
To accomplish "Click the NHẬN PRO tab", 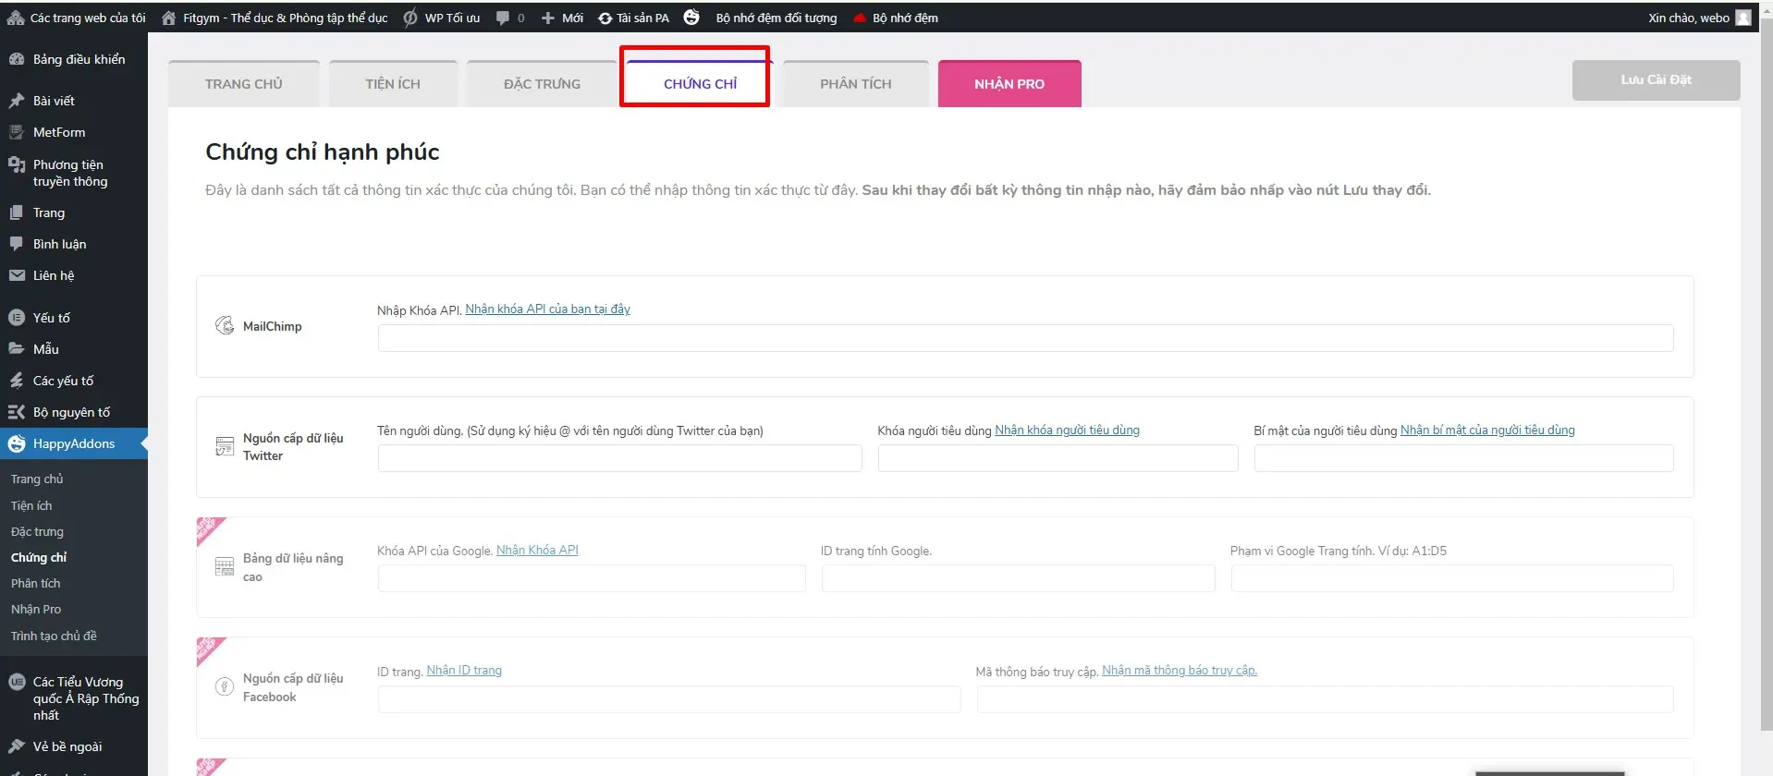I will [1009, 84].
